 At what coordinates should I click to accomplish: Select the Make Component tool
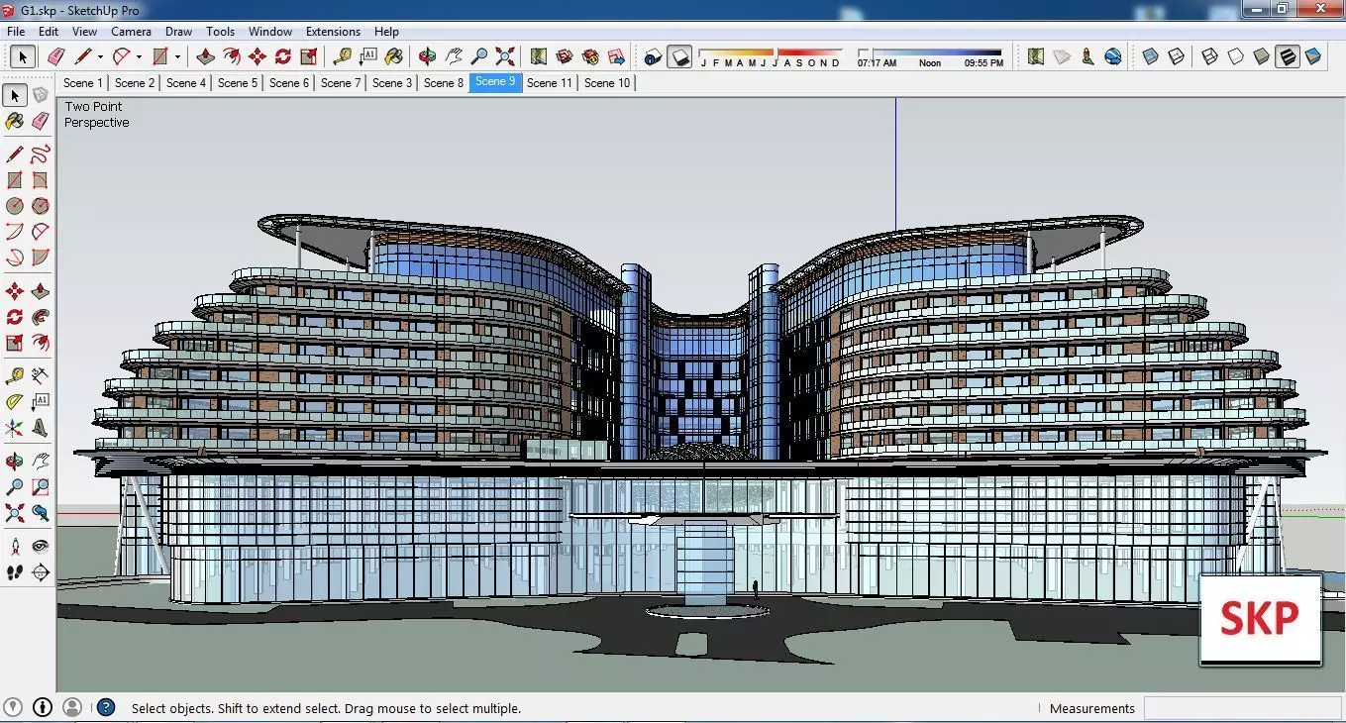pyautogui.click(x=41, y=95)
